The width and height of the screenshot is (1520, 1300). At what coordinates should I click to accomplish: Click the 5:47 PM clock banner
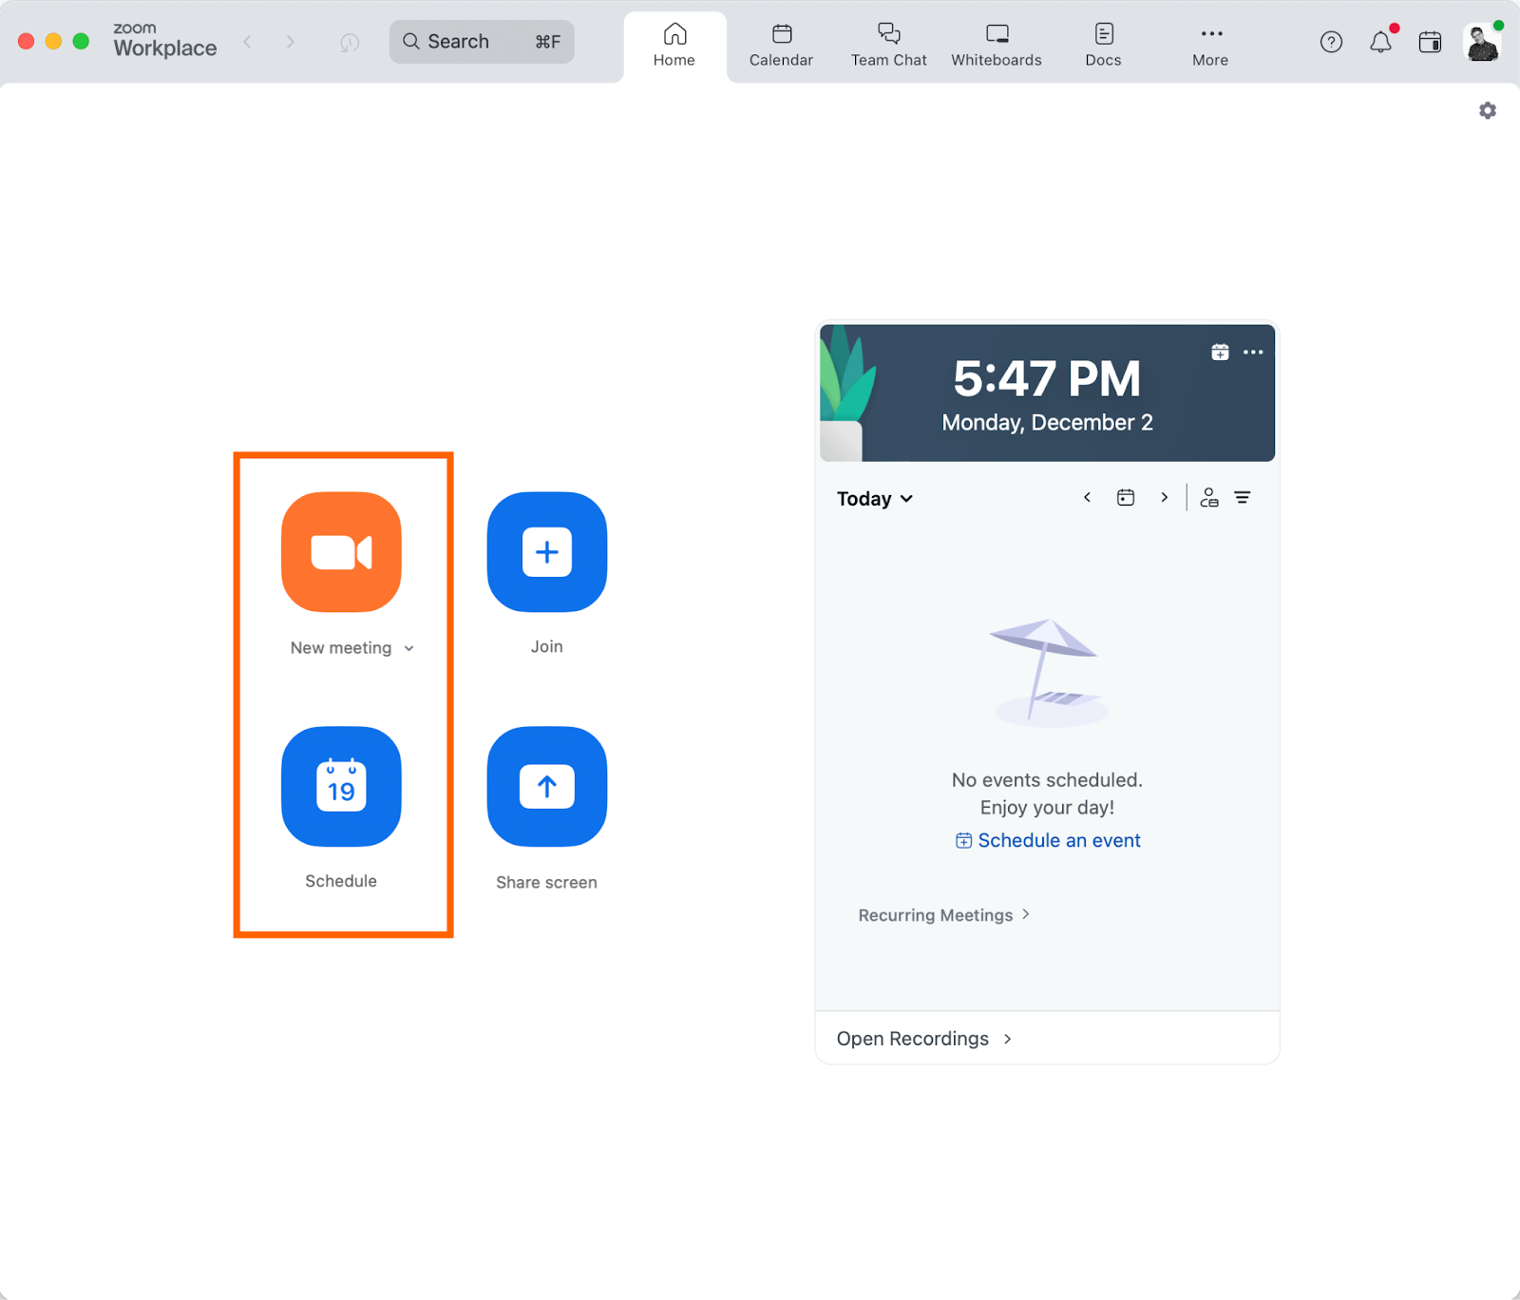coord(1047,393)
